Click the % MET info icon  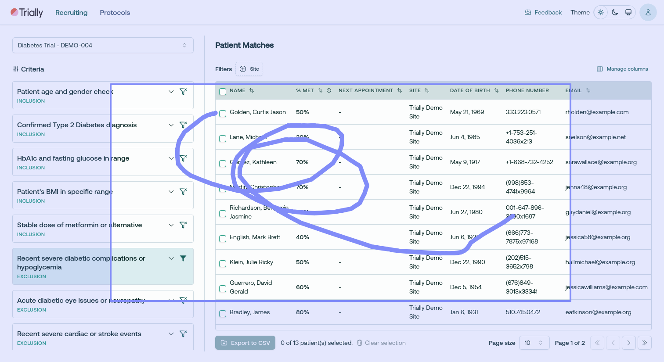(x=329, y=90)
